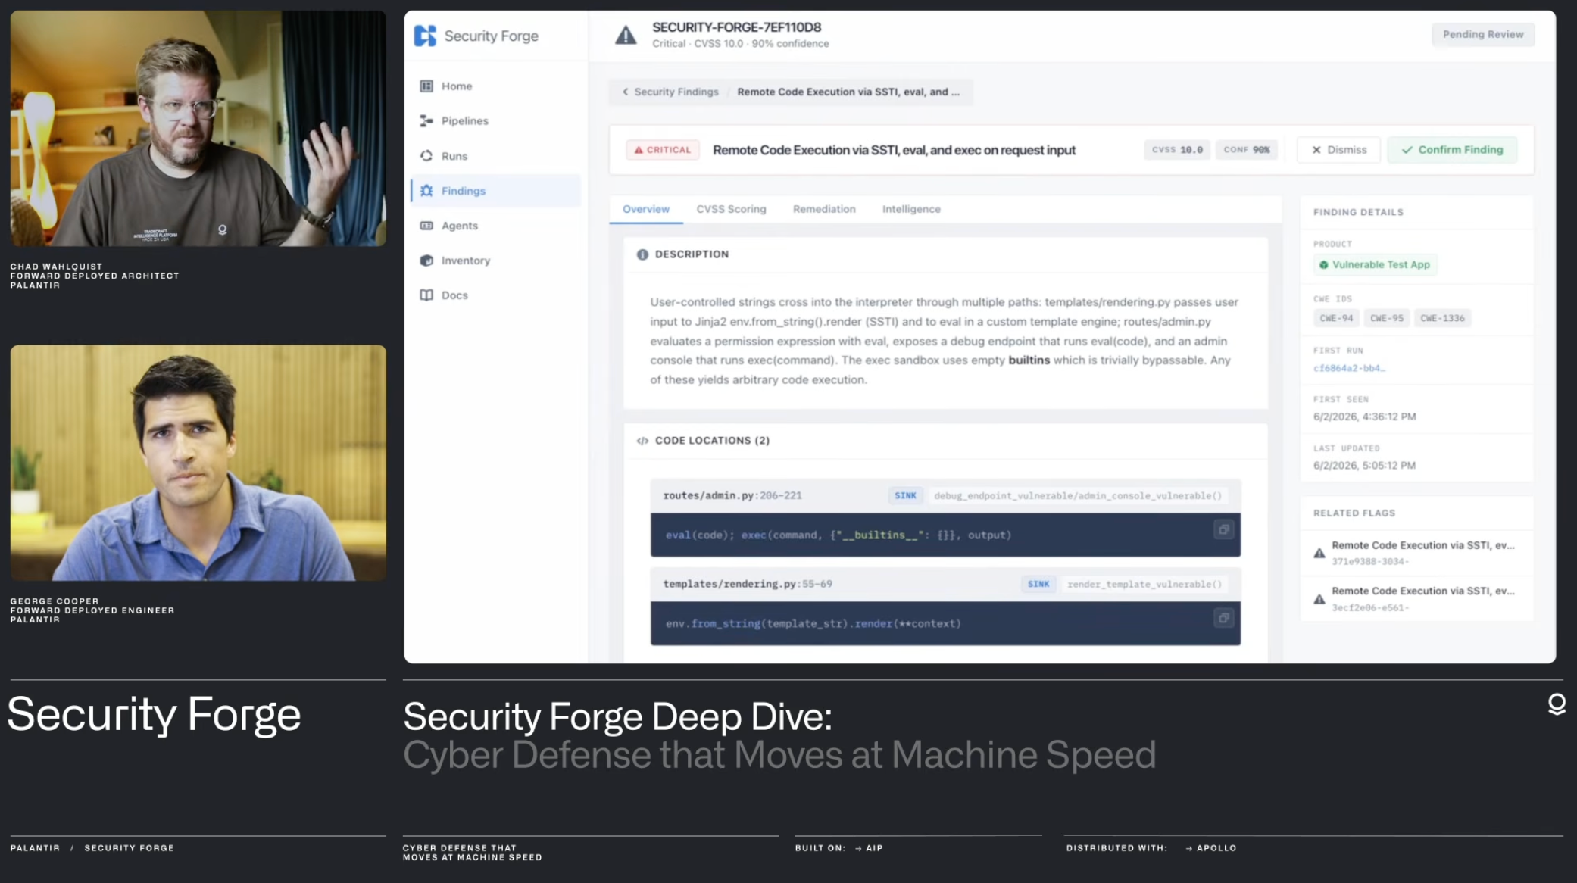Click routes/admin.py:206-221 file location
Viewport: 1577px width, 883px height.
pos(732,496)
